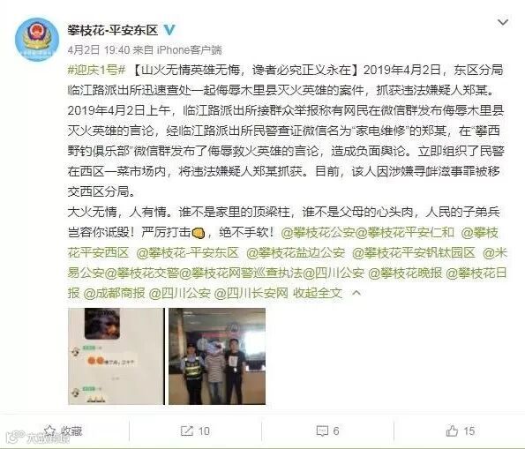
Task: Open the police badge profile avatar
Action: [37, 39]
